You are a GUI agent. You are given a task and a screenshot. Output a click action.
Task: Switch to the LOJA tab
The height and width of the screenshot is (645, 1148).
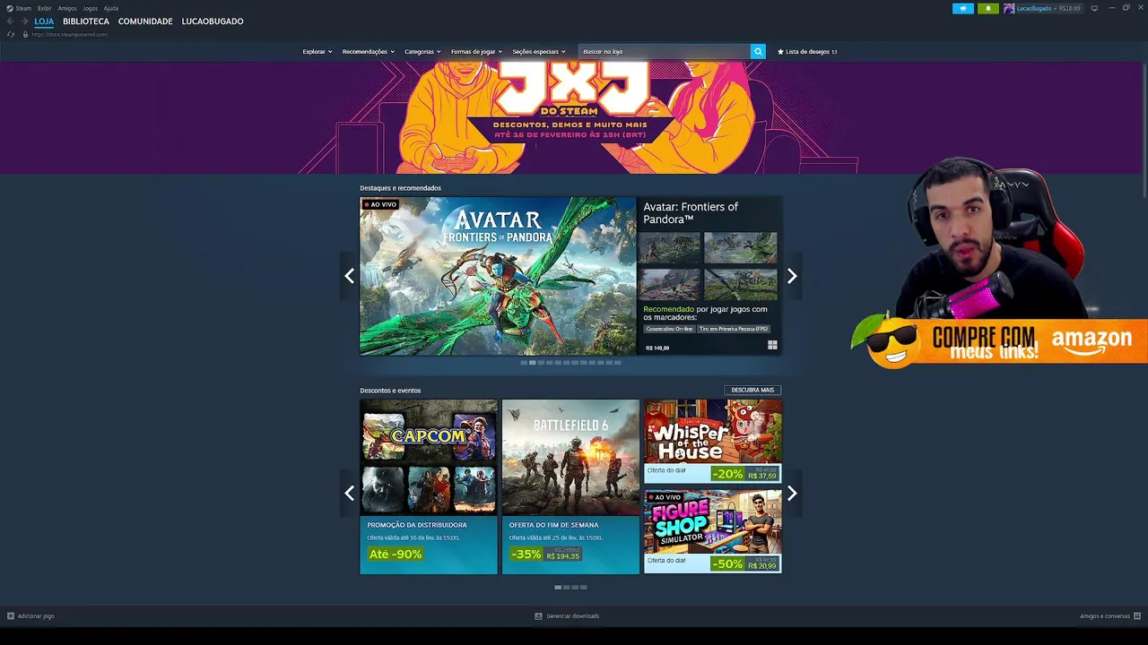click(44, 21)
